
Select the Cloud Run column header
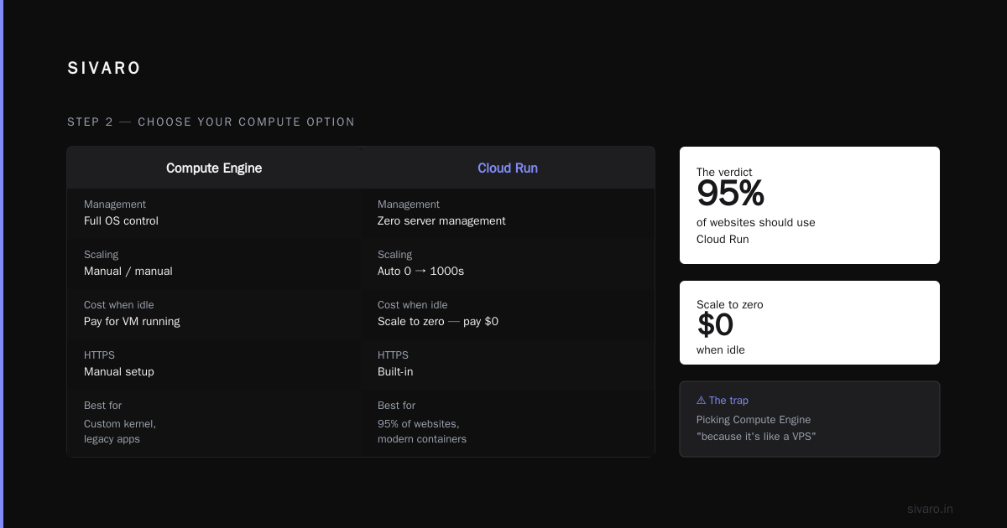pos(508,168)
